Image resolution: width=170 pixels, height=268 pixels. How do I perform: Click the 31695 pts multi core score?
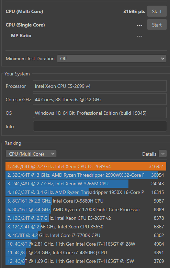(x=134, y=11)
